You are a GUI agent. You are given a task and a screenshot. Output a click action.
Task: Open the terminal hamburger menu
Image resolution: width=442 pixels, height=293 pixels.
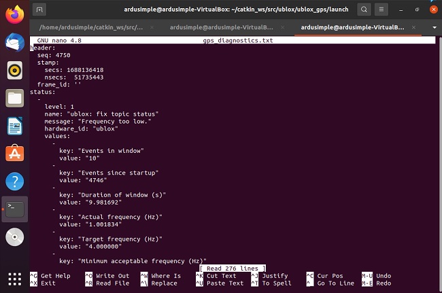point(383,10)
